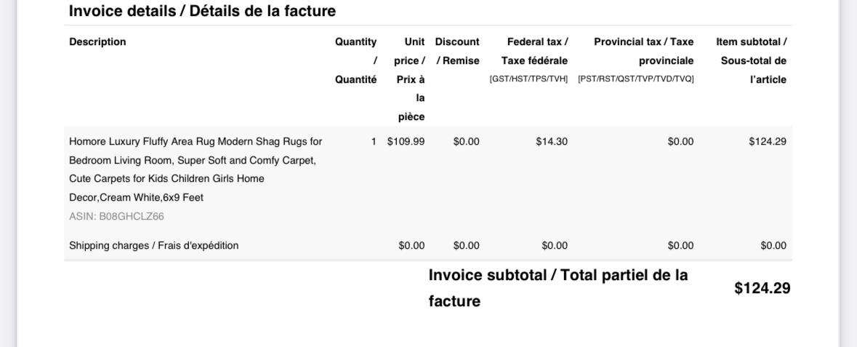The image size is (857, 347).
Task: Click the $109.99 unit price
Action: 406,142
